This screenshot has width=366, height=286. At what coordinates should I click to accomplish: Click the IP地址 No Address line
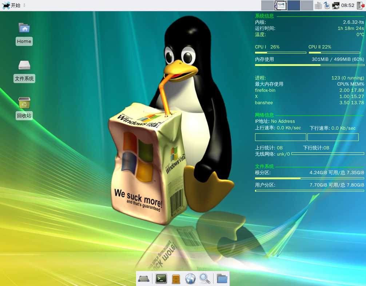click(x=275, y=121)
